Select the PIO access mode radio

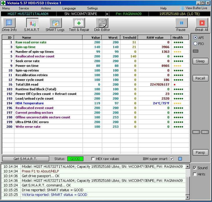pyautogui.click(x=195, y=44)
